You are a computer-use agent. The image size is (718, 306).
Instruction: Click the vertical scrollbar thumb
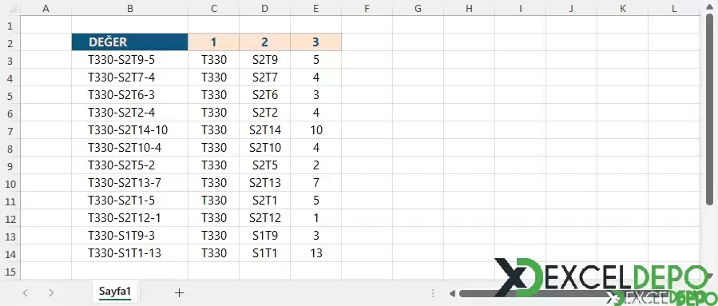[x=710, y=109]
